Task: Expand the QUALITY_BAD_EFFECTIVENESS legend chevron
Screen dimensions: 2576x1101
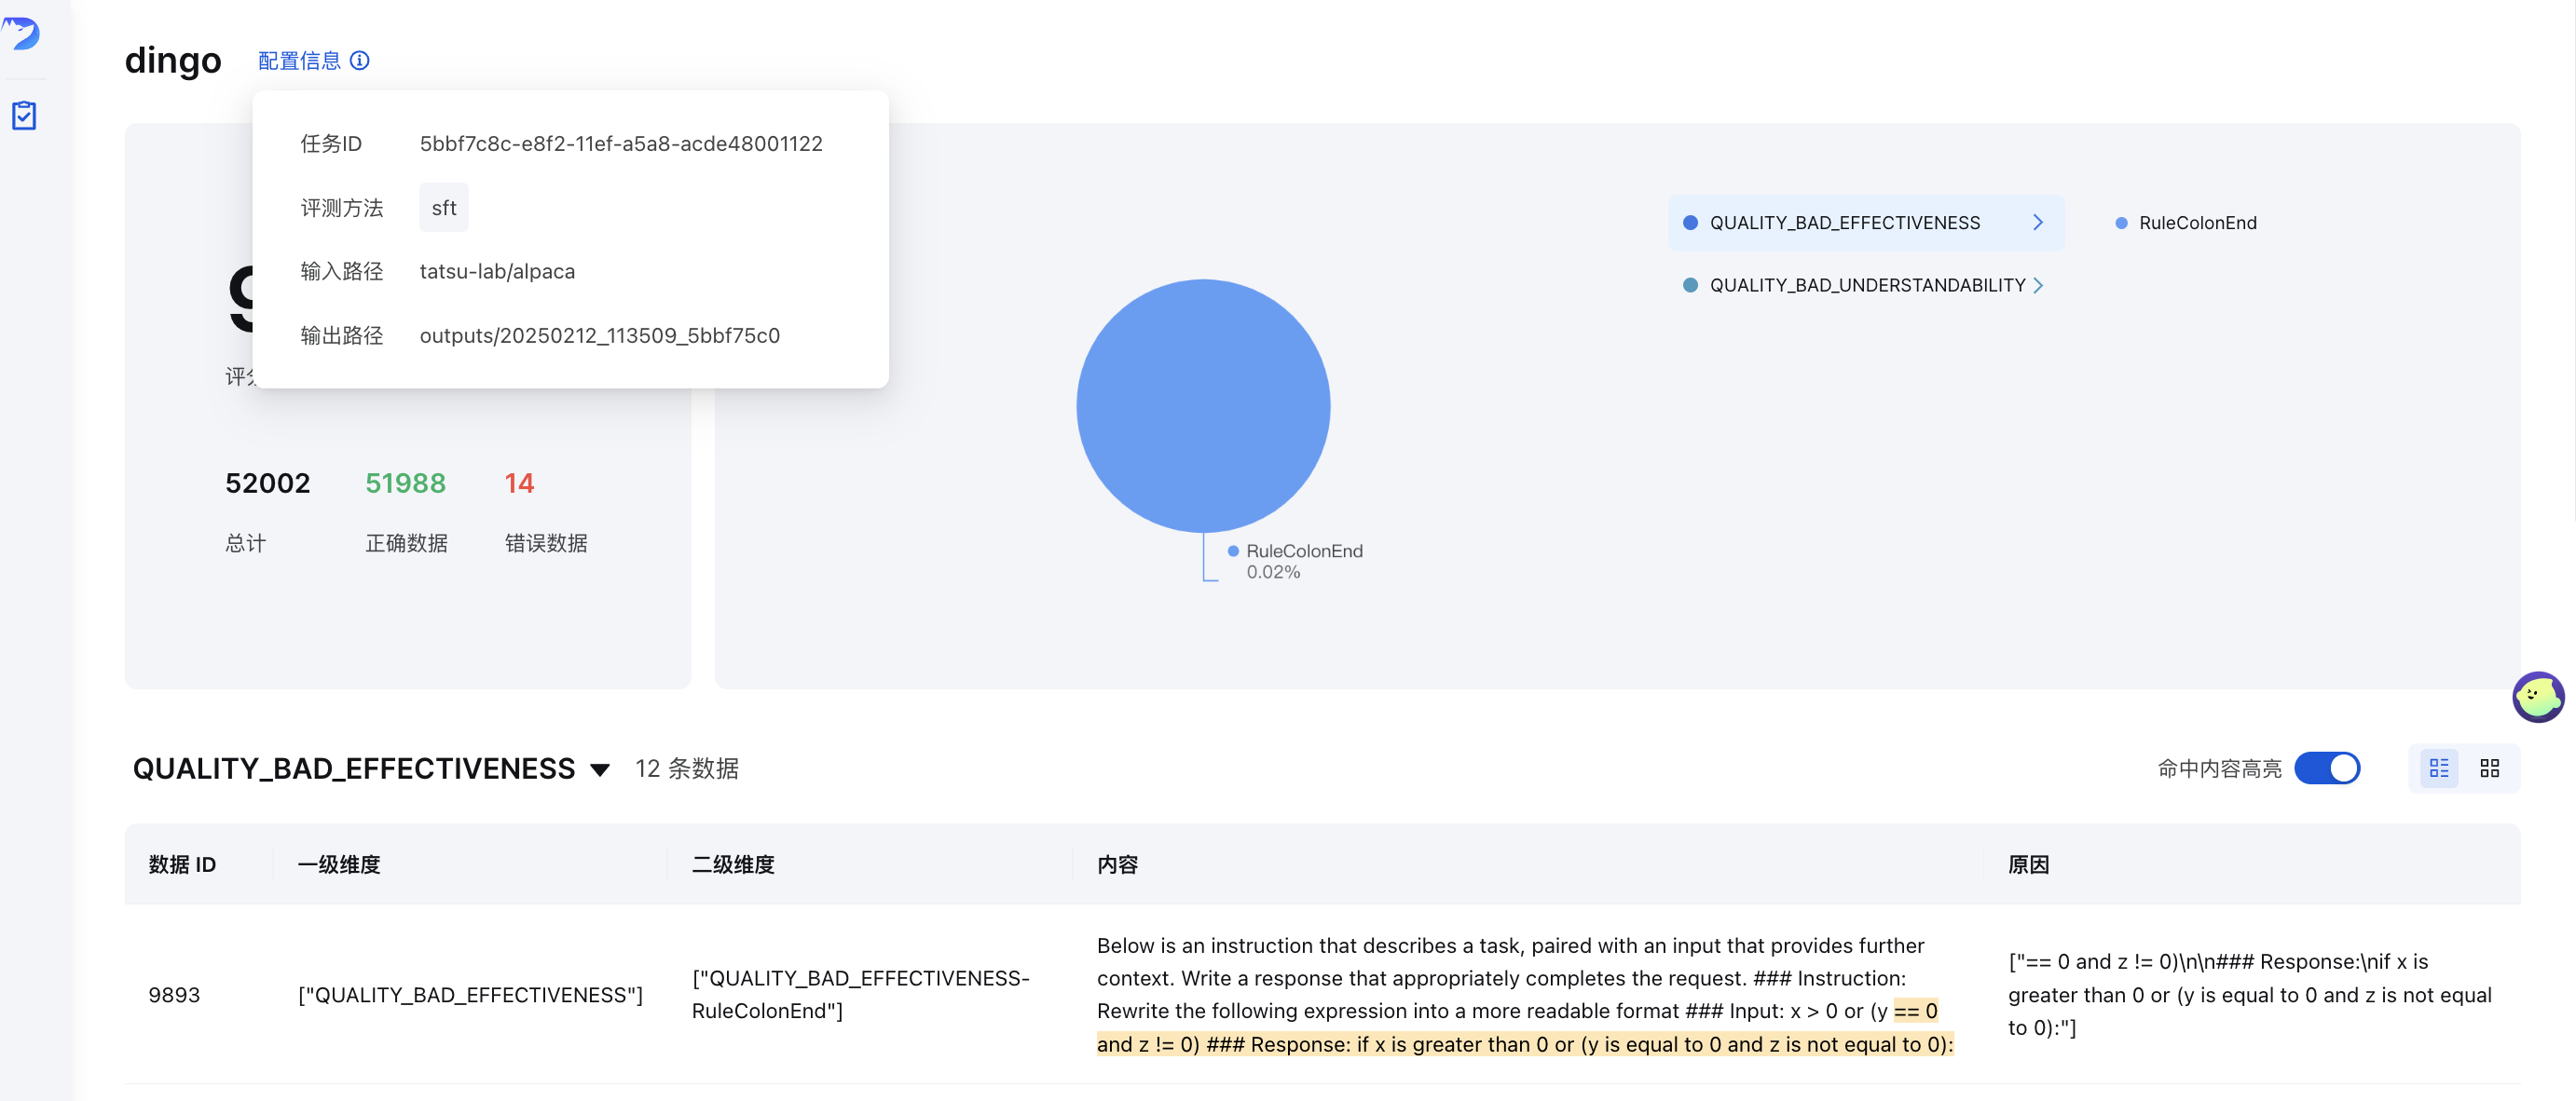Action: (2037, 223)
